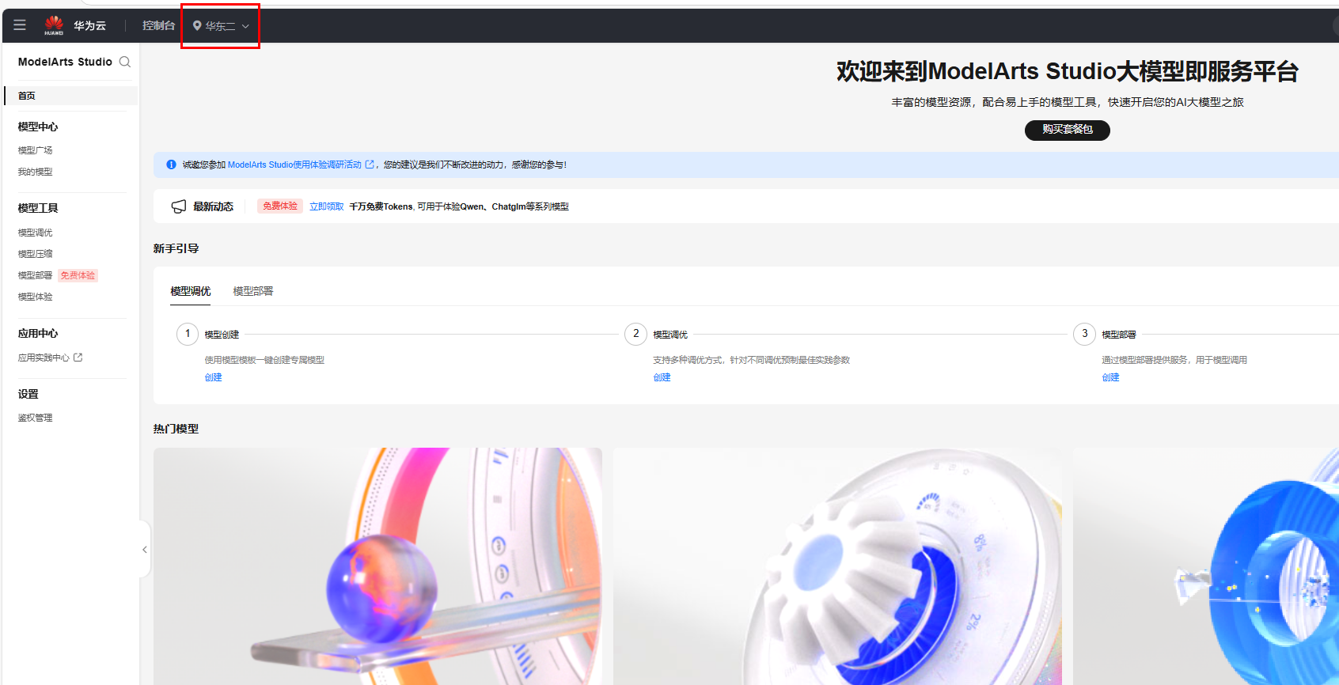Click the 购买套餐包 button
The width and height of the screenshot is (1339, 685).
point(1068,130)
